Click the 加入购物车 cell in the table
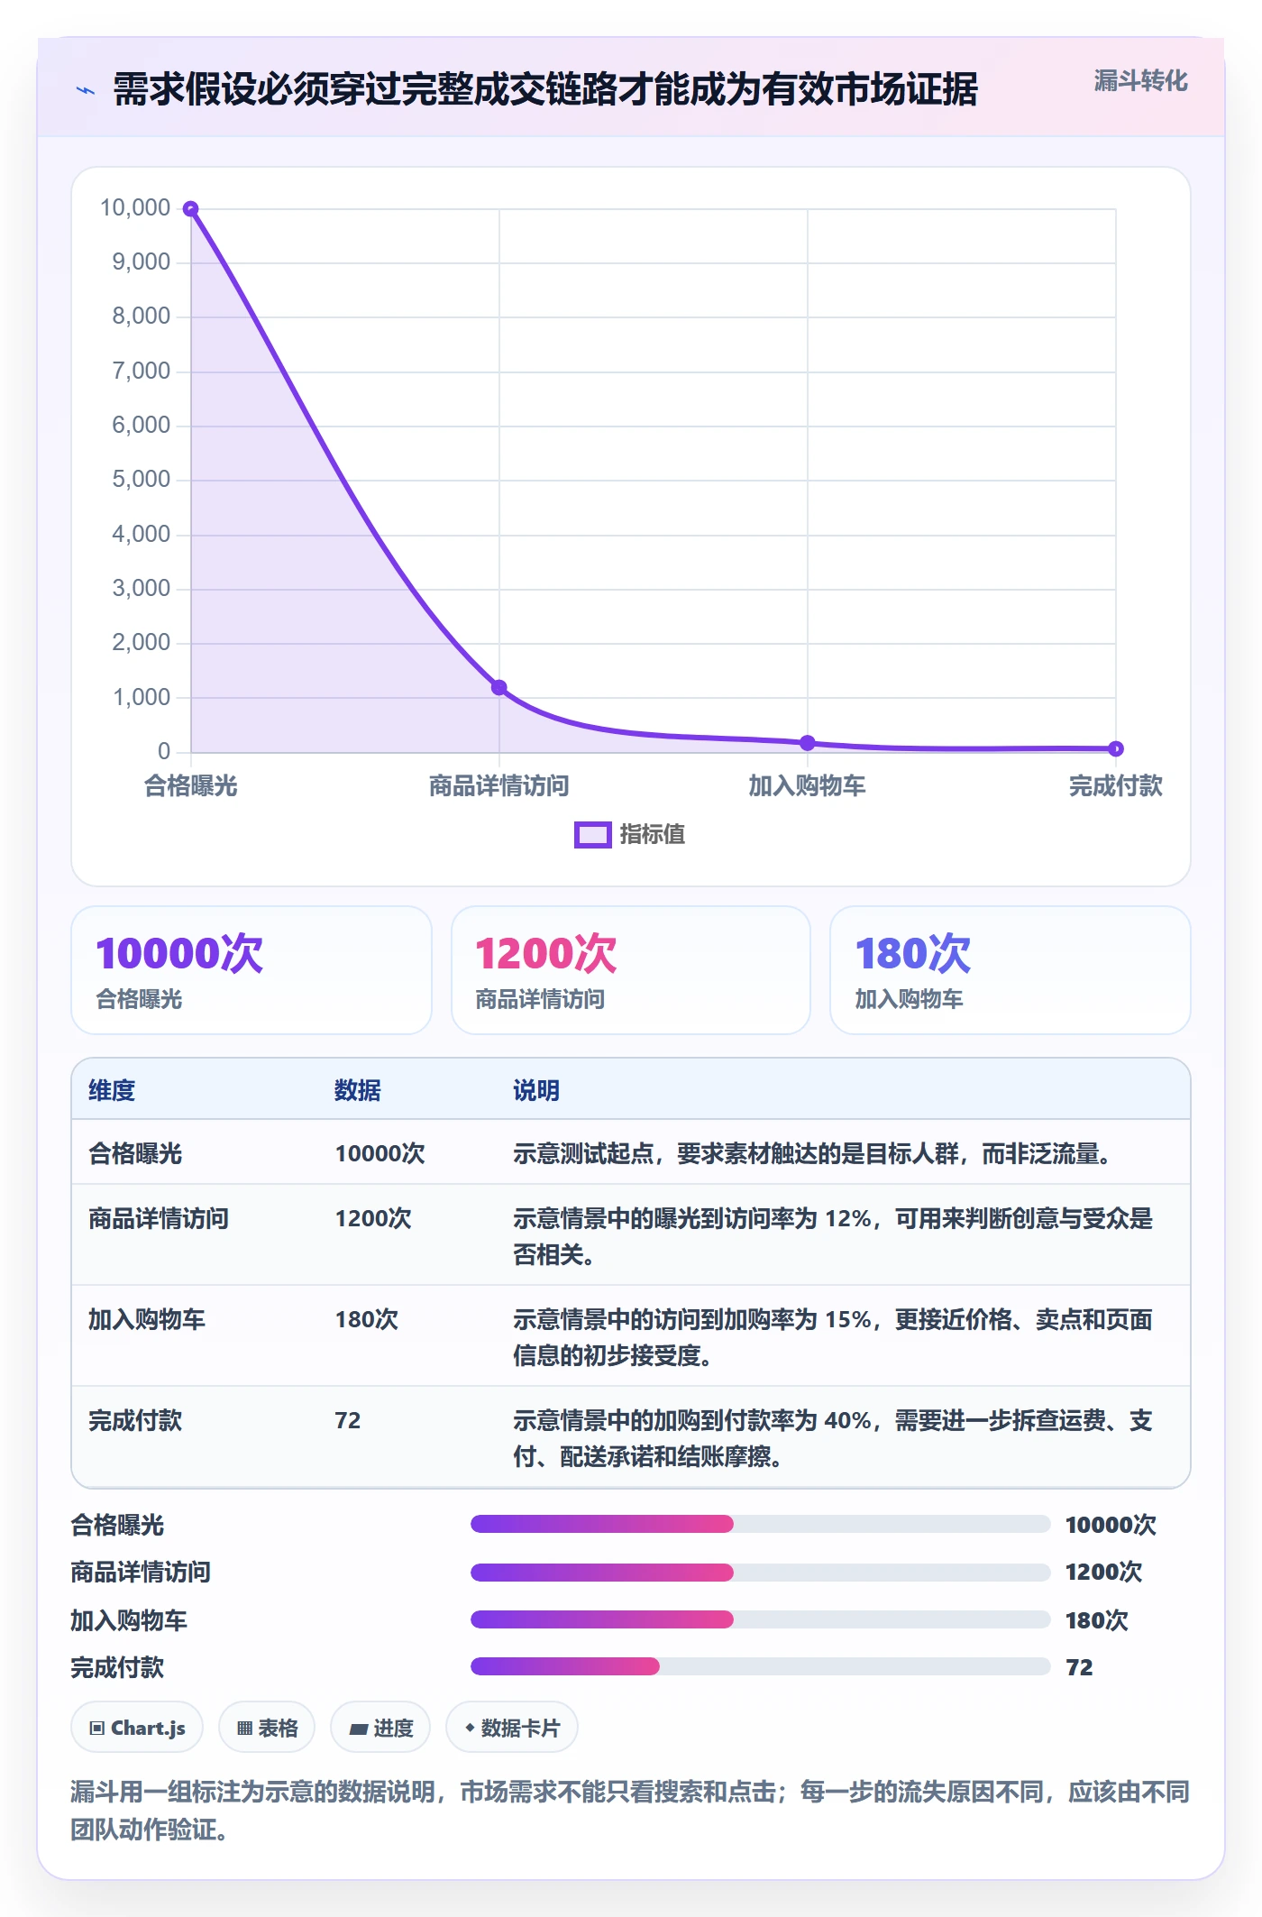This screenshot has width=1262, height=1917. 147,1319
